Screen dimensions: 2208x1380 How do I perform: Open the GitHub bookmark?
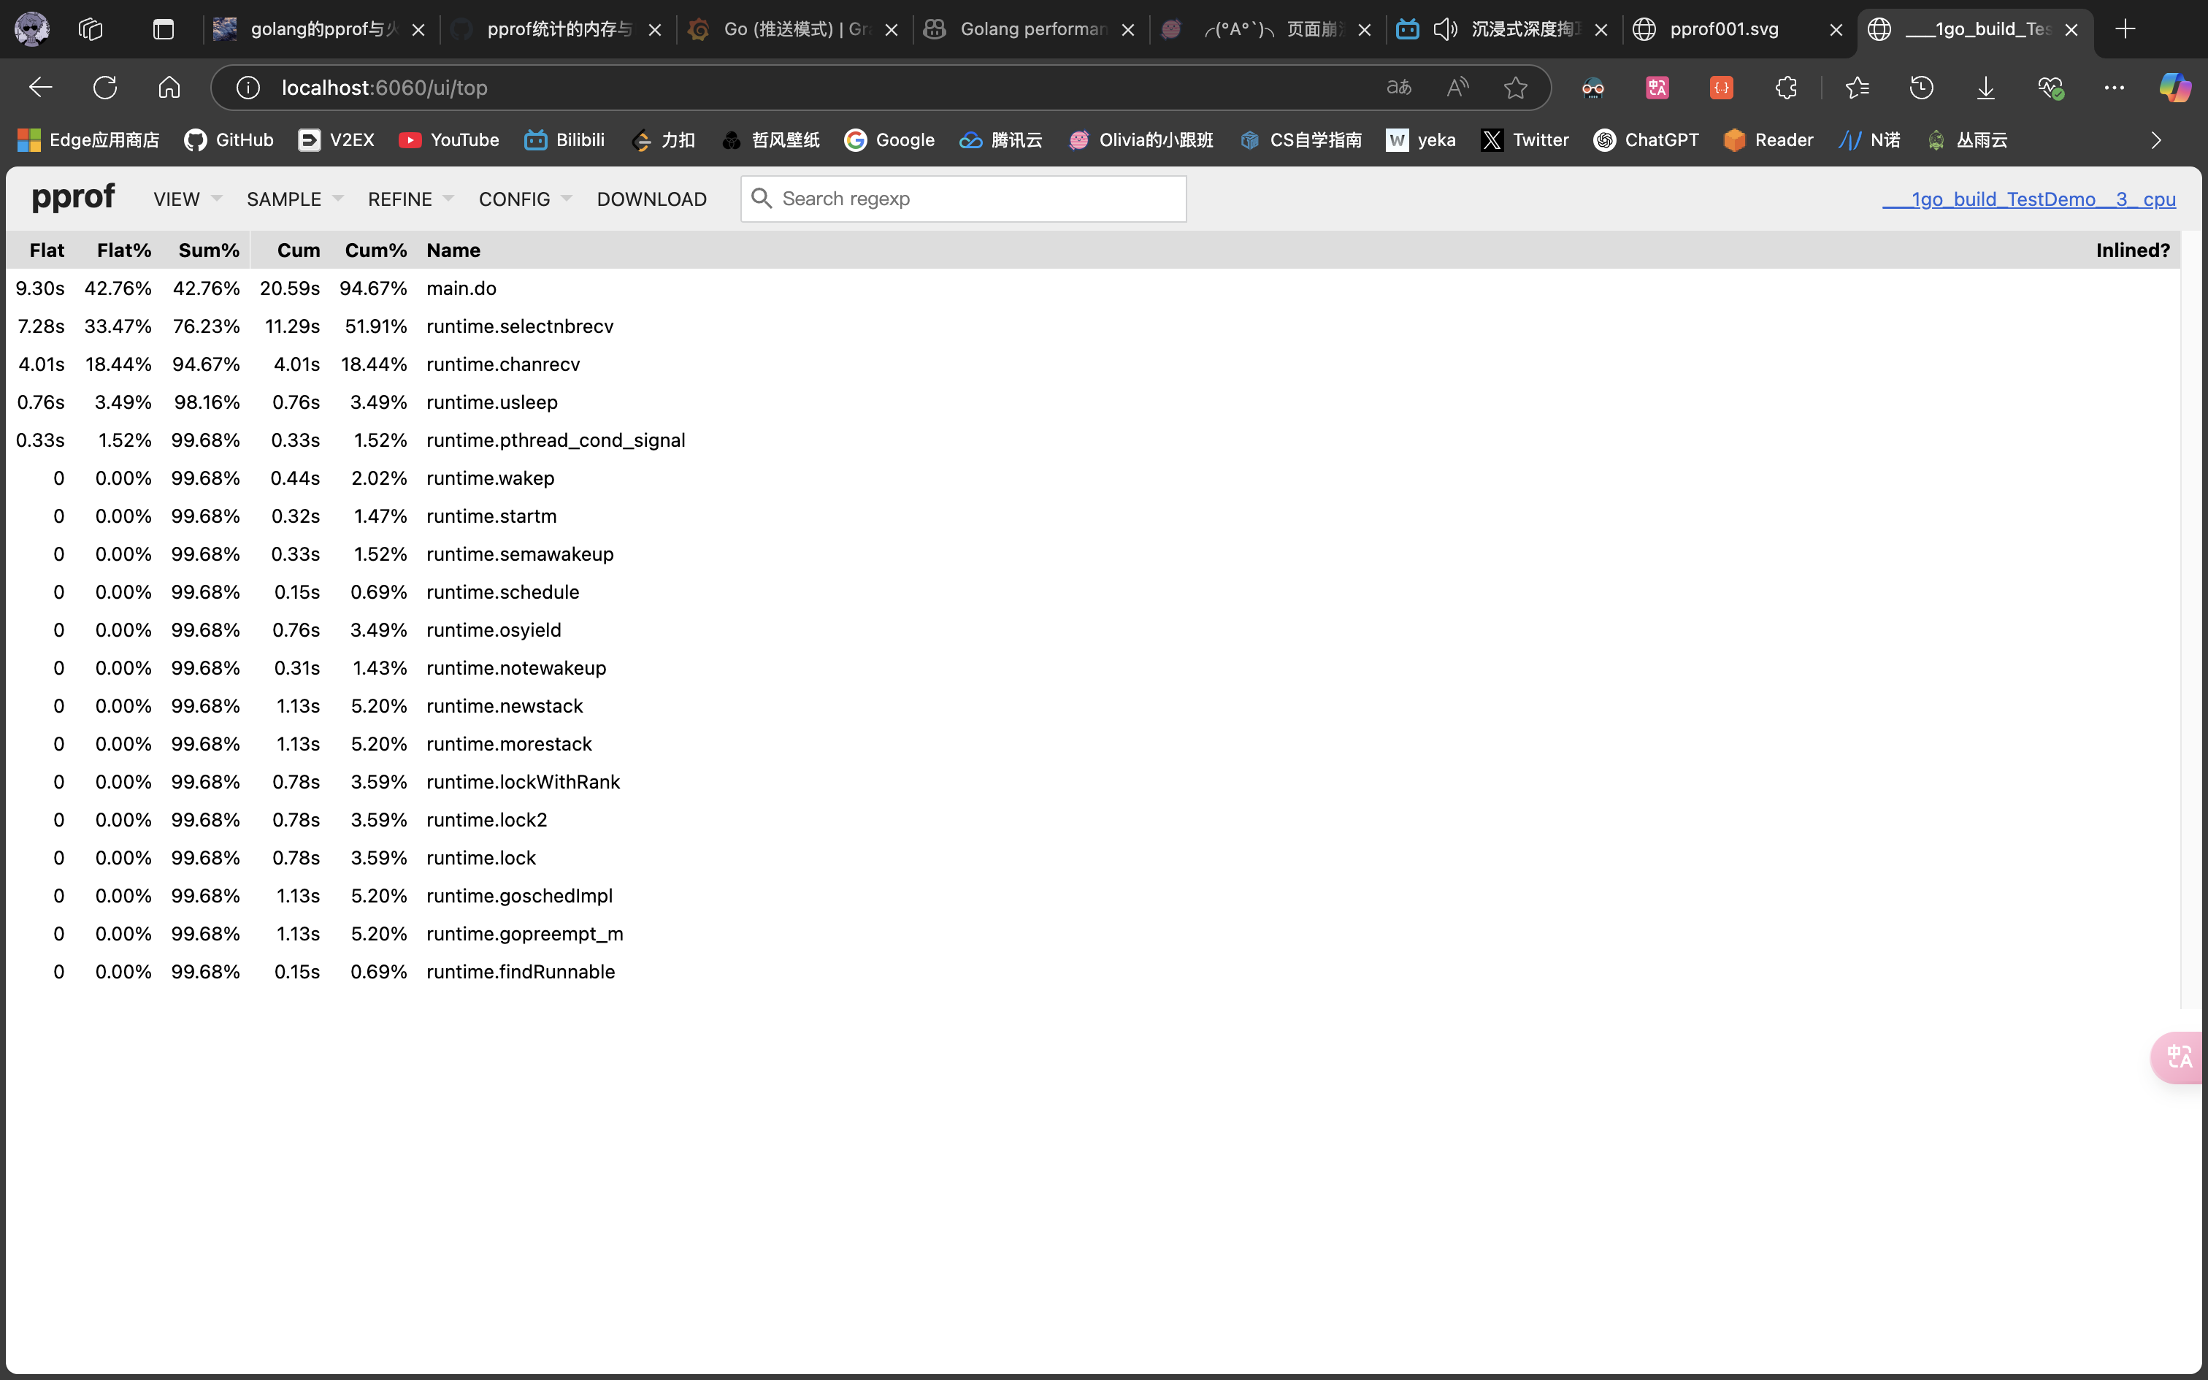(229, 139)
